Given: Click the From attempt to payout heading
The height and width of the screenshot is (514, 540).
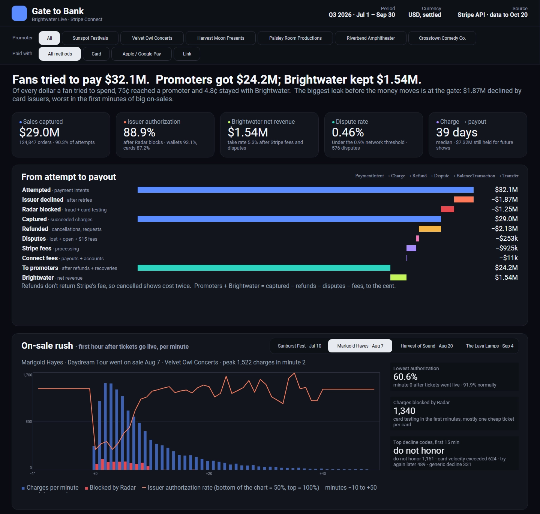Looking at the screenshot, I should (x=69, y=177).
